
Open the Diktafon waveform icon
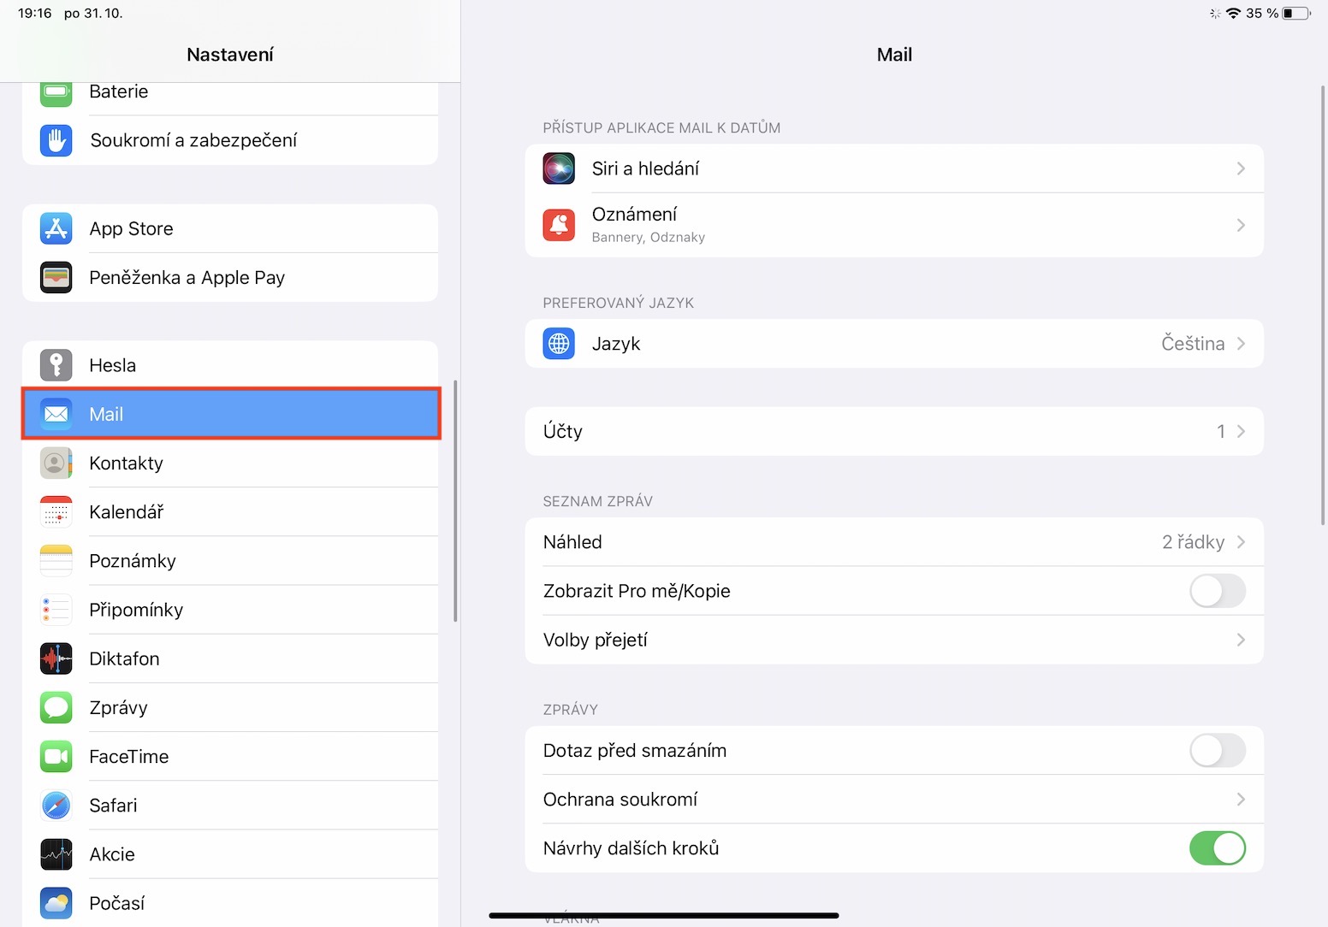point(56,658)
